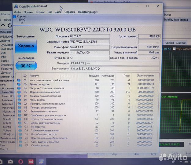The height and width of the screenshot is (165, 191).
Task: Click status icon for Отказы отключения питания
Action: point(20,119)
